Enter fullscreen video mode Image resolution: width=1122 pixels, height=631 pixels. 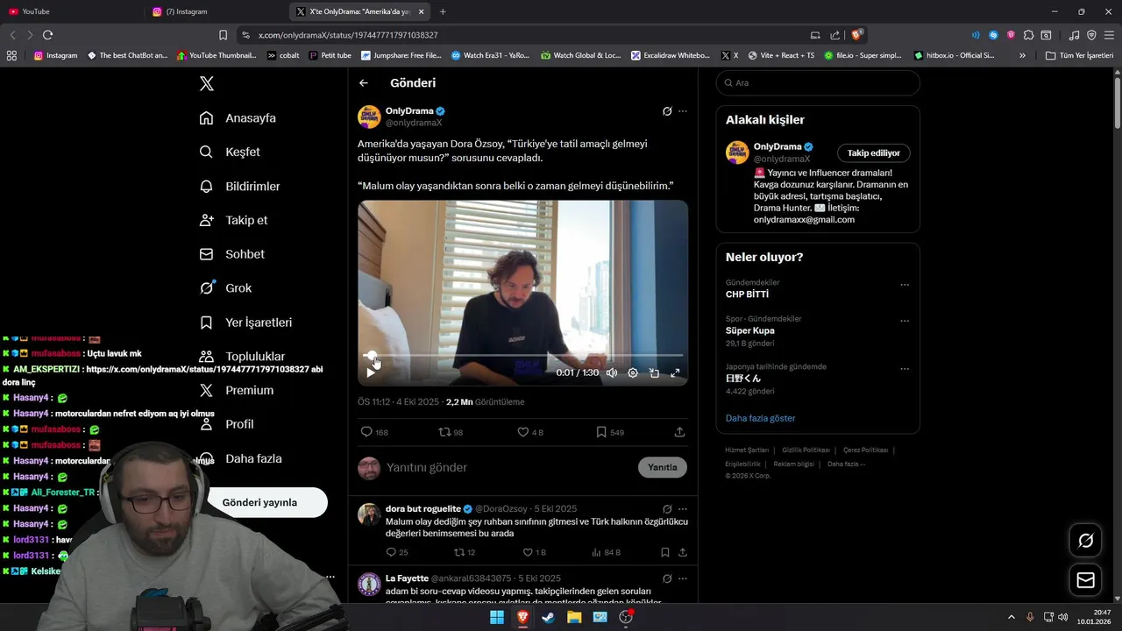675,372
